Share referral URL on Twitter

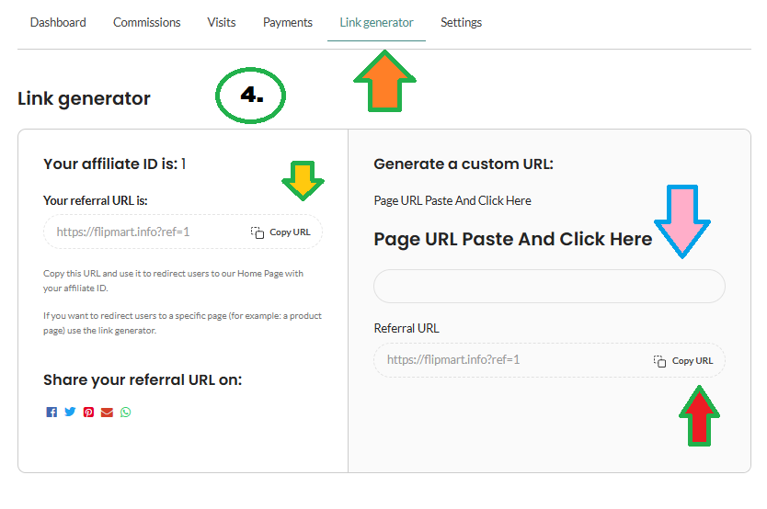(70, 413)
